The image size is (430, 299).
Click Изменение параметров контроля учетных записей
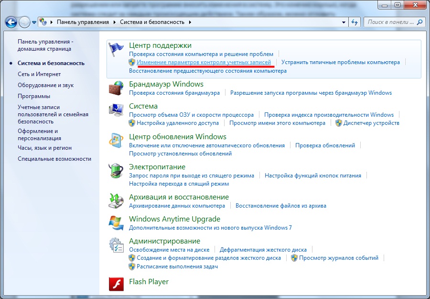204,62
